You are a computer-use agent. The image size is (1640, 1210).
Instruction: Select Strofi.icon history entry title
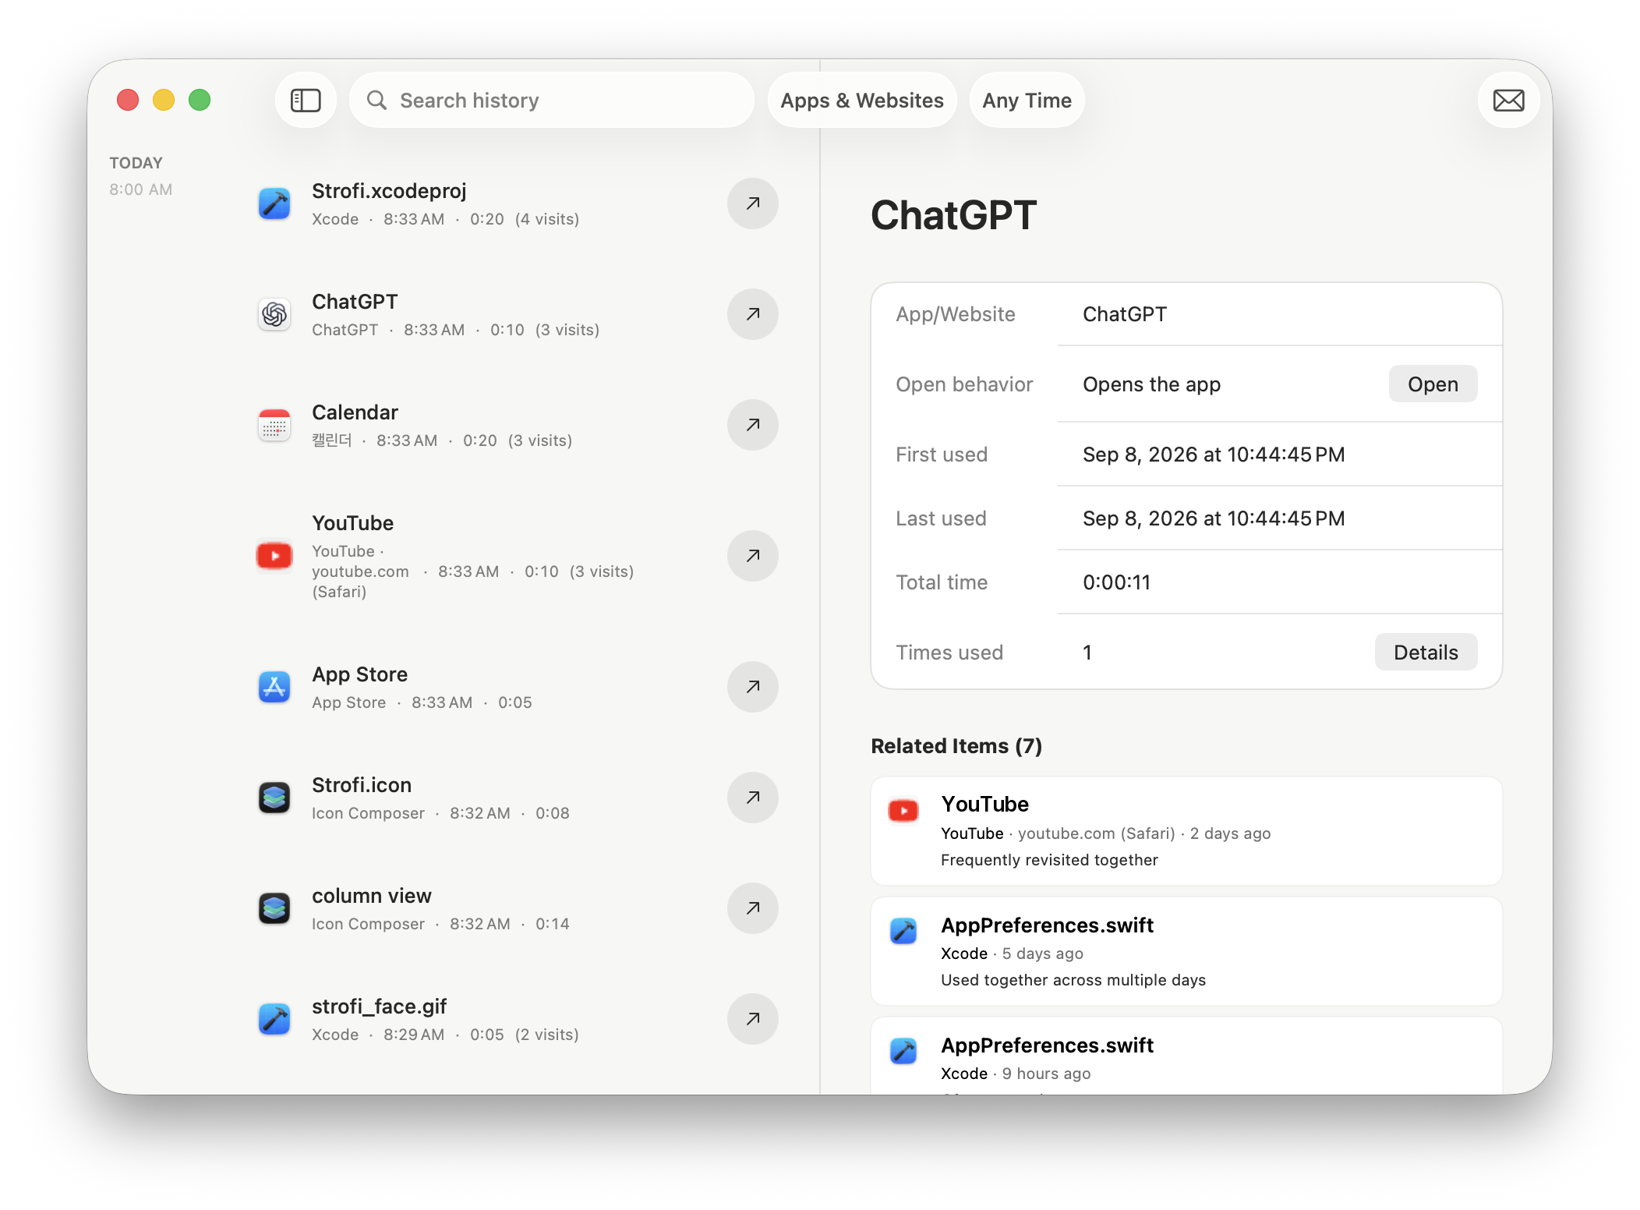tap(362, 785)
